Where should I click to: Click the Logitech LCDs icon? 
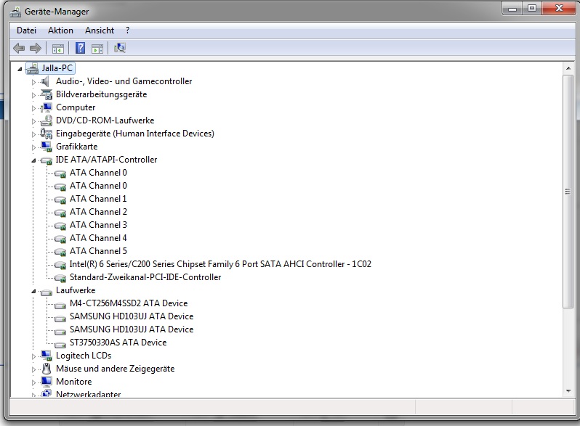click(x=47, y=356)
